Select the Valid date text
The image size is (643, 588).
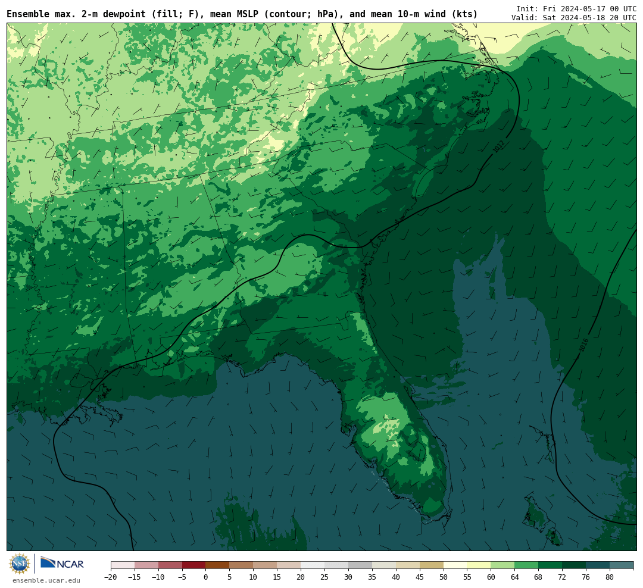coord(574,18)
